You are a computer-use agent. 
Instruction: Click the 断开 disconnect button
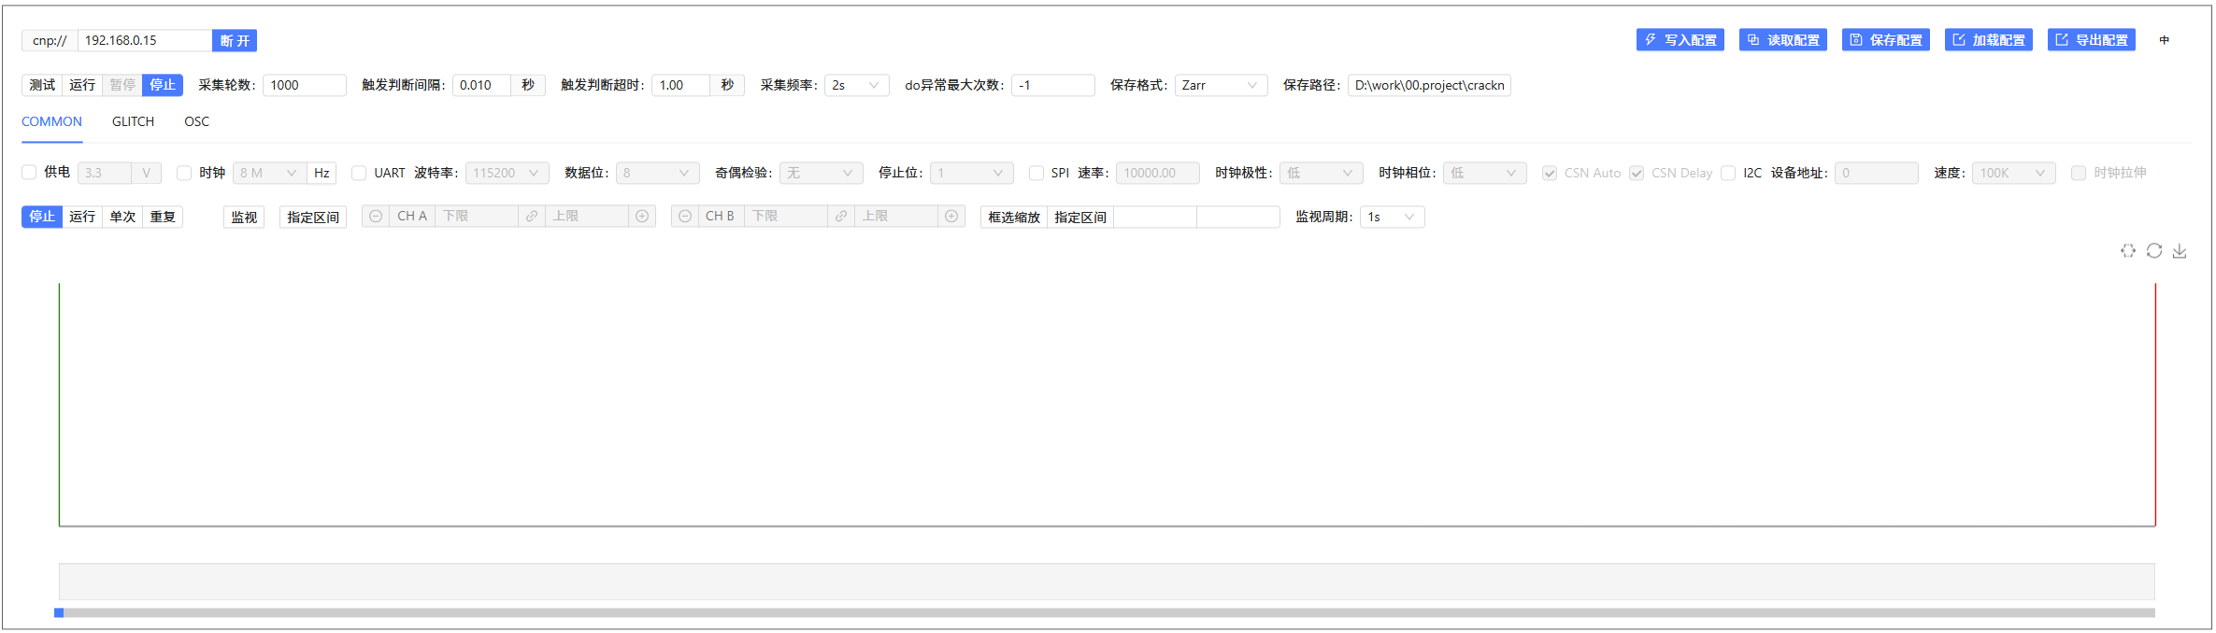235,40
